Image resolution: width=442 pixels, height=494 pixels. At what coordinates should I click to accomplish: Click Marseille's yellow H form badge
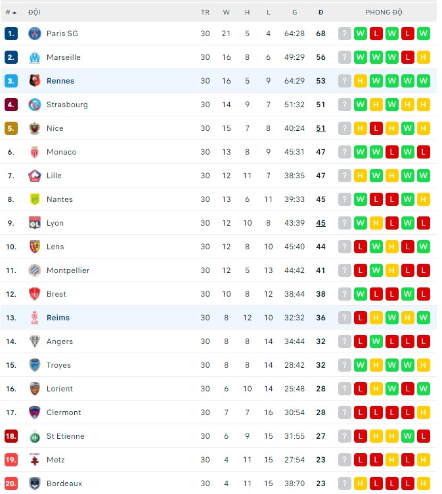424,57
